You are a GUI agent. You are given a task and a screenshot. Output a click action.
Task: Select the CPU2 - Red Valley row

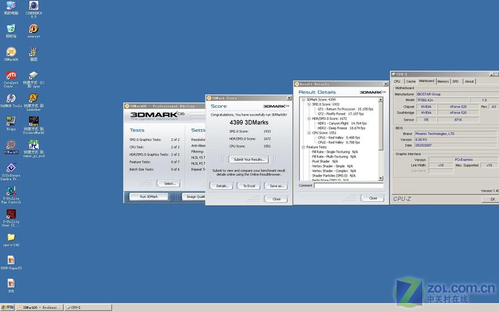click(339, 143)
